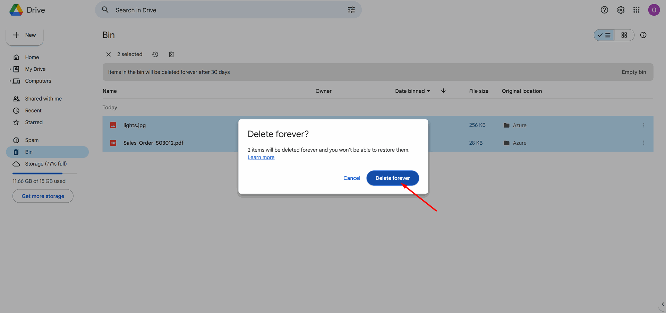Open the account avatar menu
The width and height of the screenshot is (666, 313).
coord(654,10)
